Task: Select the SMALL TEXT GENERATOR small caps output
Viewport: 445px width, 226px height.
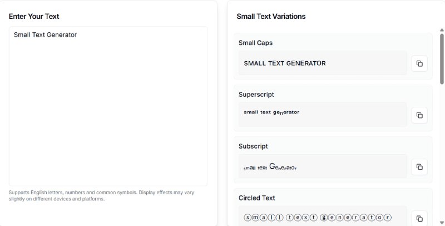Action: tap(285, 63)
